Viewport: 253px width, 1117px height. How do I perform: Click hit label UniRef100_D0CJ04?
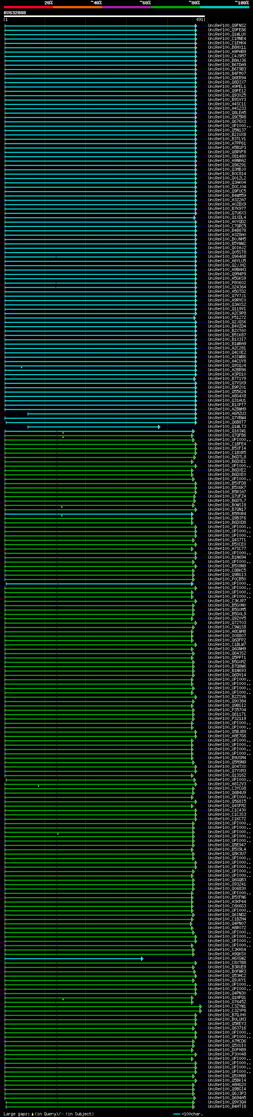pyautogui.click(x=227, y=187)
